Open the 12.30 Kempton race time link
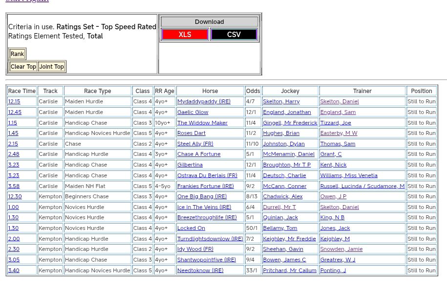This screenshot has width=447, height=285. tap(15, 197)
